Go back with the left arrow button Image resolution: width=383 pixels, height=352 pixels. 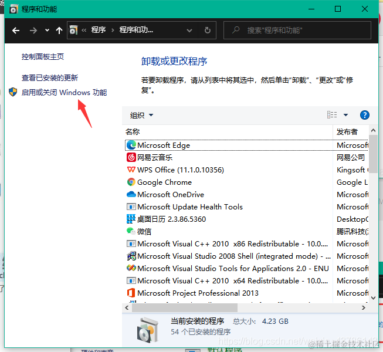coord(16,31)
